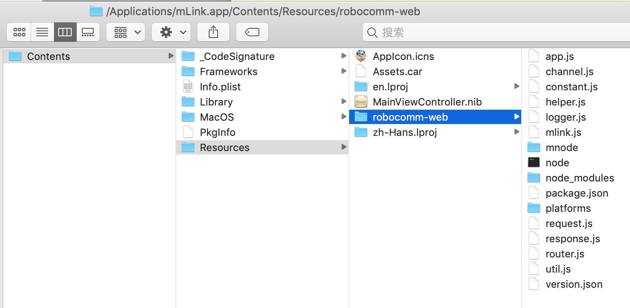This screenshot has height=308, width=630.
Task: Expand the Resources folder arrow
Action: pos(344,147)
